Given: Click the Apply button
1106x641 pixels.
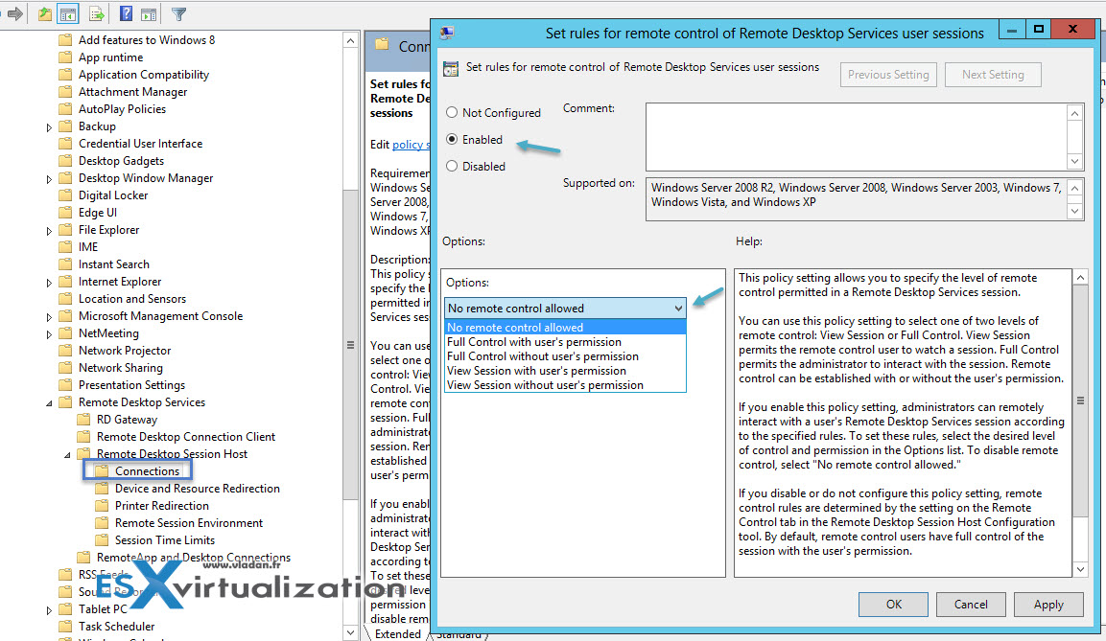Looking at the screenshot, I should (x=1048, y=605).
